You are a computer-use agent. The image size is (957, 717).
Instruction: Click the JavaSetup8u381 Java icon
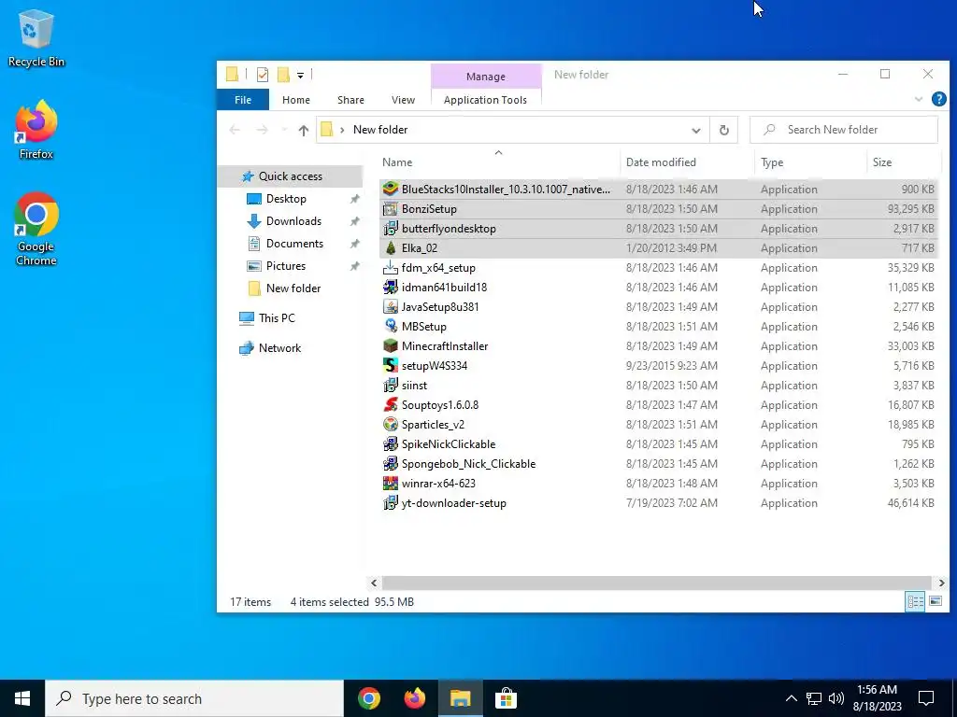click(x=391, y=306)
